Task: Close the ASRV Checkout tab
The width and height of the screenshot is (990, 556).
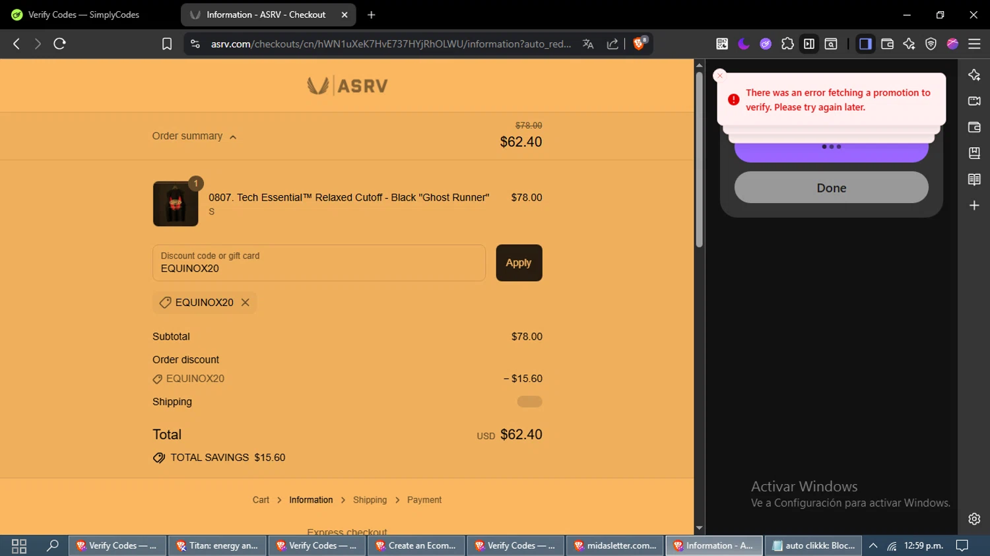Action: 345,15
